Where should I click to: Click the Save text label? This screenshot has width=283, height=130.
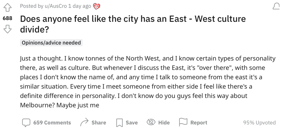(x=132, y=123)
